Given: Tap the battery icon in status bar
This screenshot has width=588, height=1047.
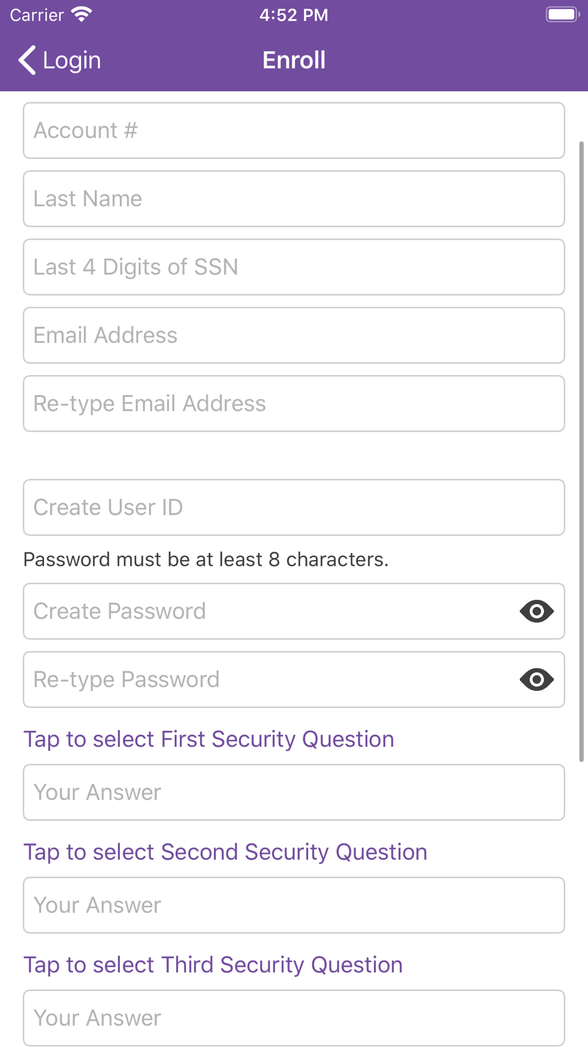Looking at the screenshot, I should click(x=563, y=14).
